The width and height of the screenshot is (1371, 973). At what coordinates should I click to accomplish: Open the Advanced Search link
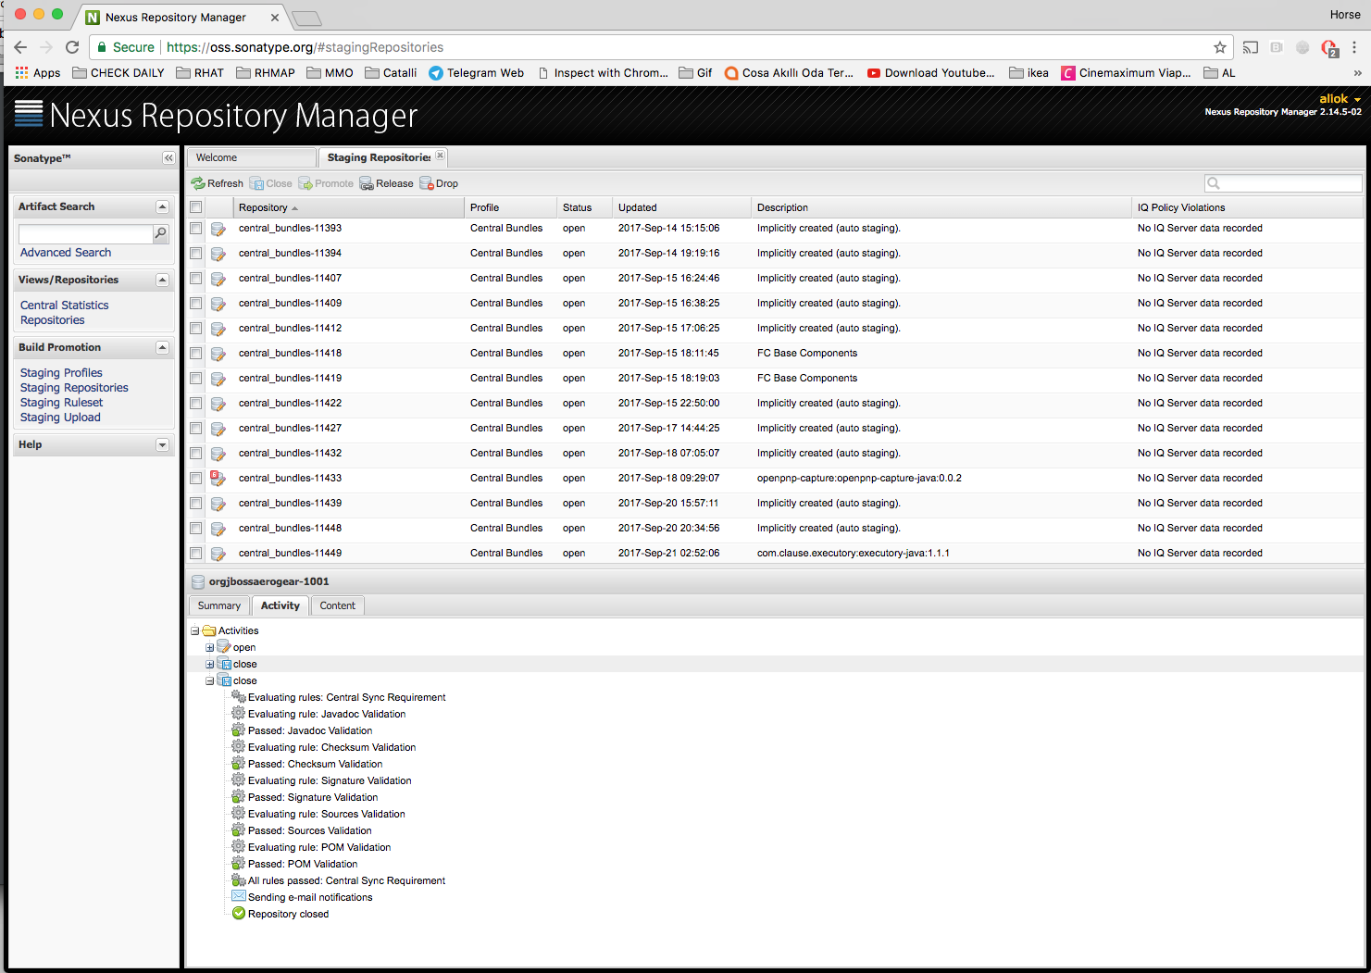coord(66,253)
